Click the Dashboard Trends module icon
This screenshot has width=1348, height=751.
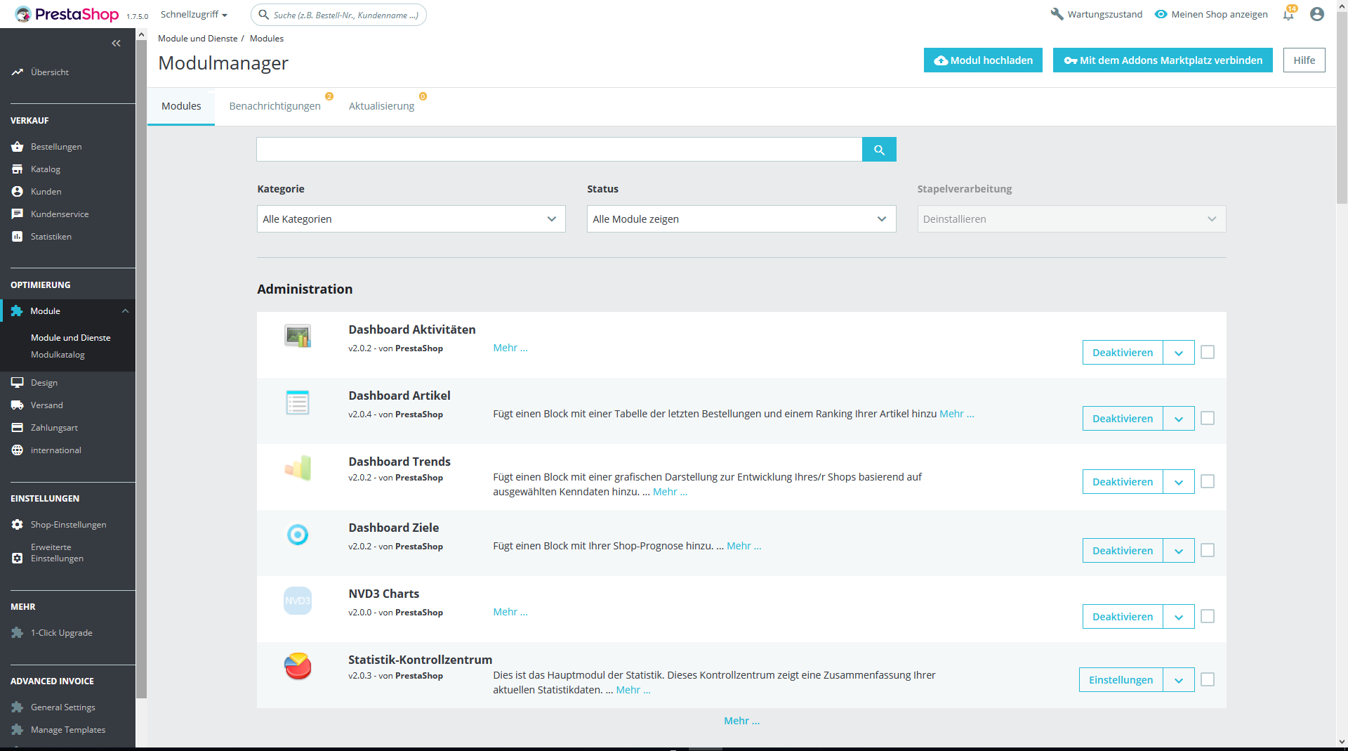298,469
